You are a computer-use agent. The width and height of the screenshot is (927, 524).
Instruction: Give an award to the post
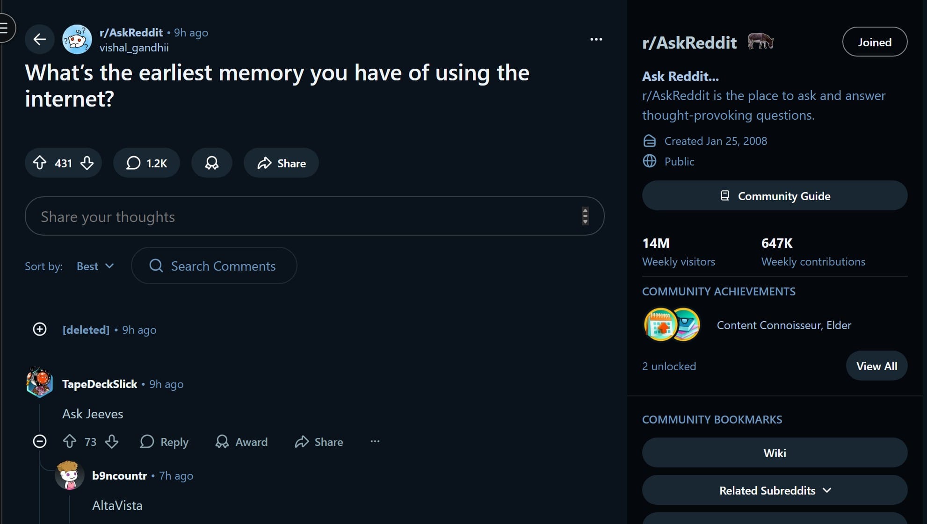211,163
